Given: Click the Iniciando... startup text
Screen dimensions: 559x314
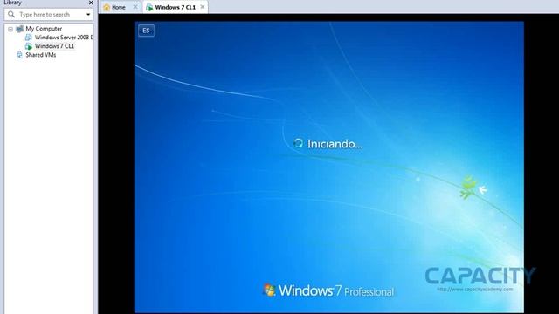Looking at the screenshot, I should pyautogui.click(x=335, y=144).
